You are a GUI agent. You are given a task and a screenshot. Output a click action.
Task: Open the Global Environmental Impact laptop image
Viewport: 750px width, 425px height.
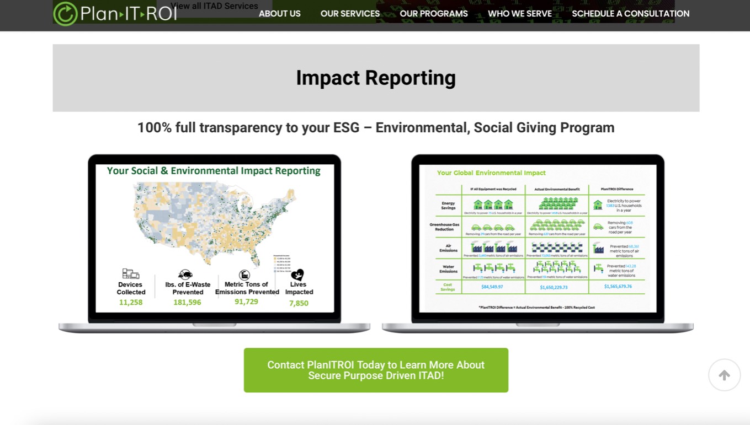pos(538,243)
